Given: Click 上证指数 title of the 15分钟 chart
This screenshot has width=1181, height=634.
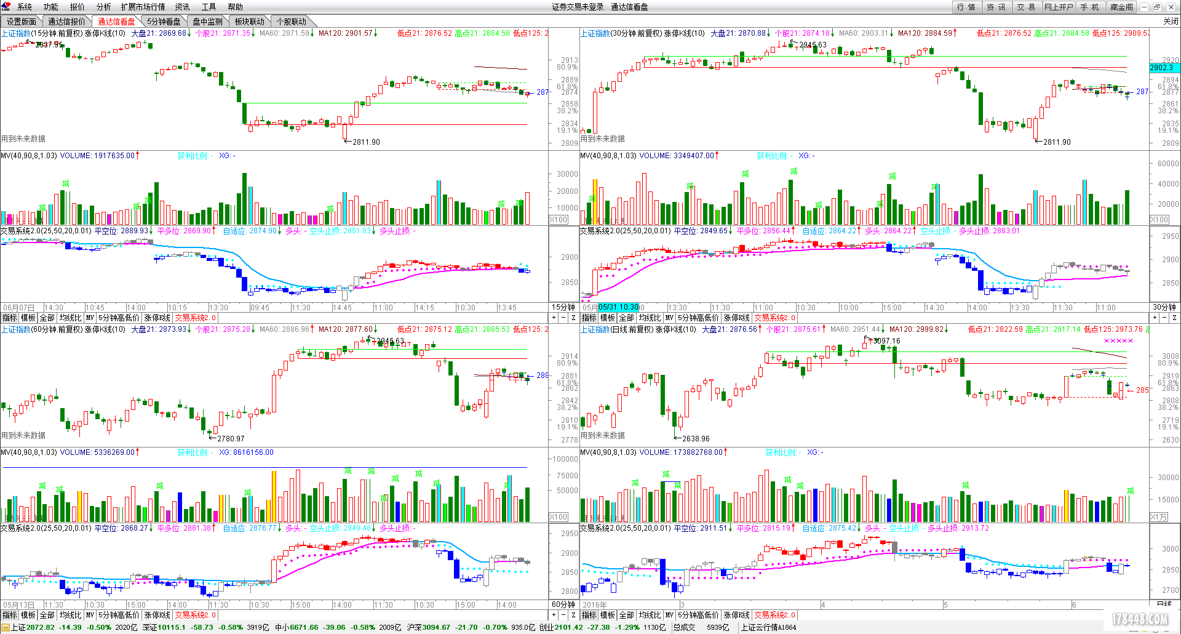Looking at the screenshot, I should click(15, 33).
